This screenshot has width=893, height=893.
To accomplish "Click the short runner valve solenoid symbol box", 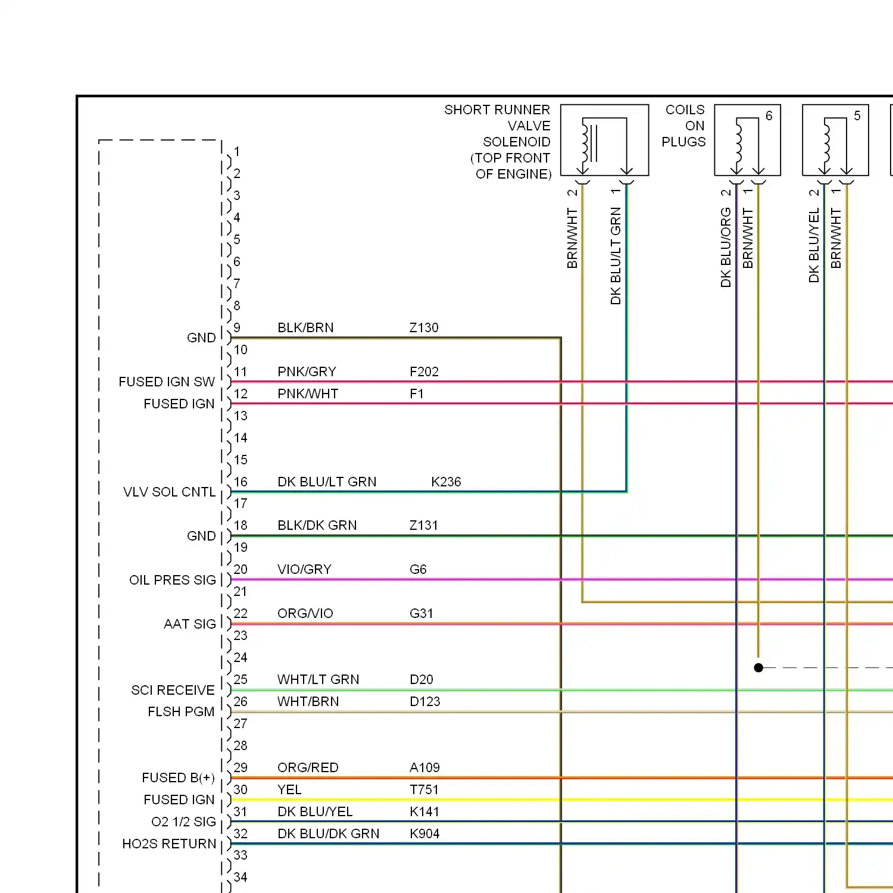I will [605, 140].
